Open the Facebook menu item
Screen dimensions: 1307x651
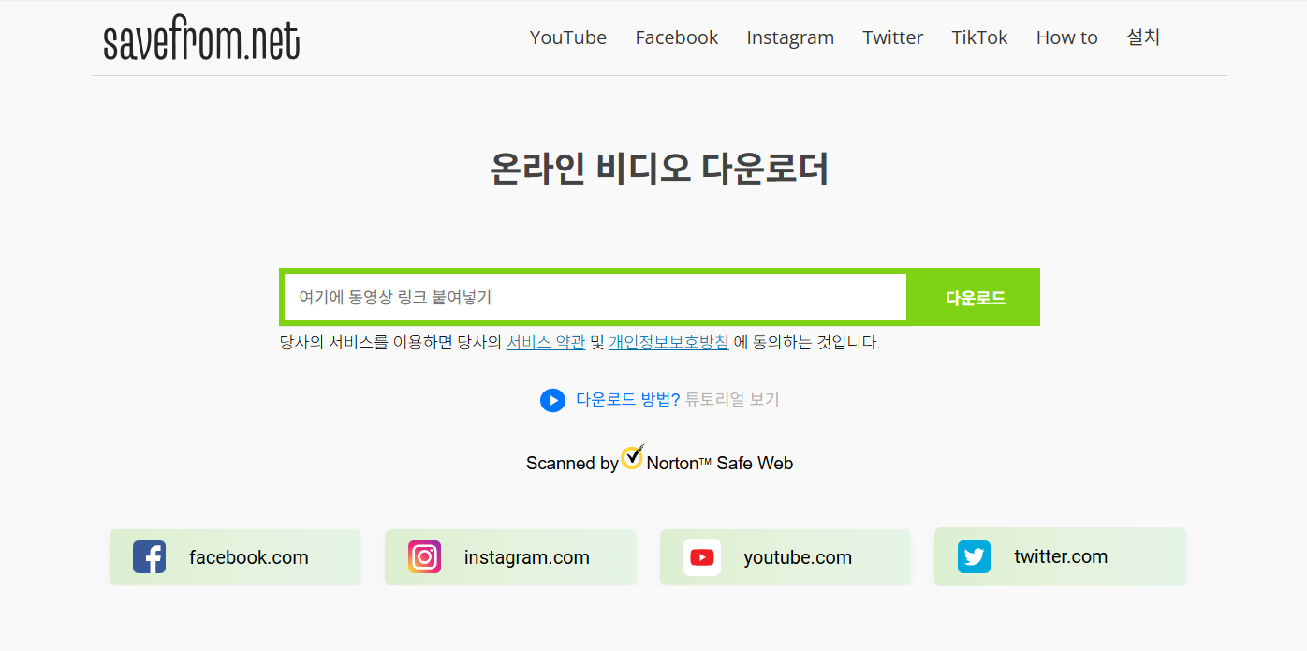[x=677, y=37]
